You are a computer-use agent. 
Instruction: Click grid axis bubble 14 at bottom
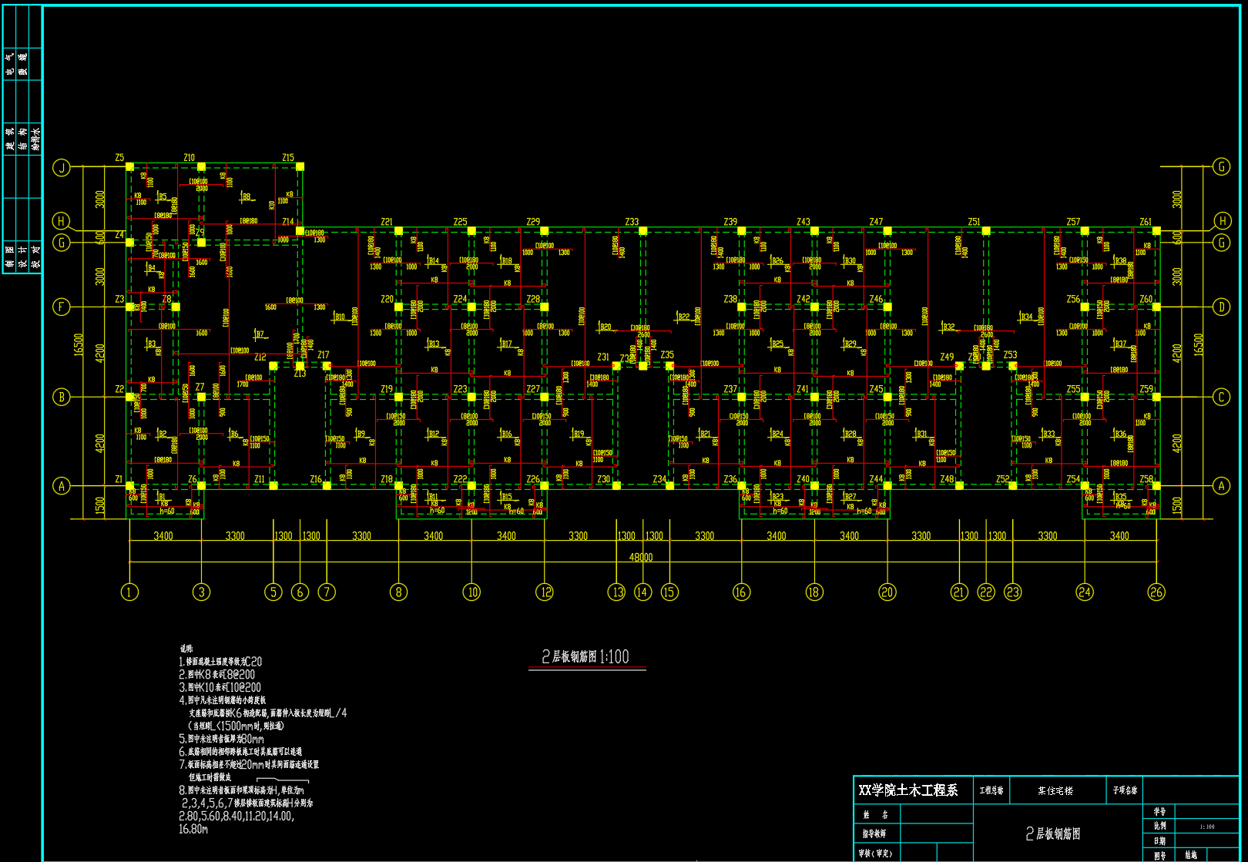pos(642,592)
